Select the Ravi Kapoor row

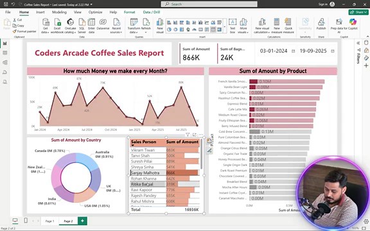pyautogui.click(x=164, y=190)
